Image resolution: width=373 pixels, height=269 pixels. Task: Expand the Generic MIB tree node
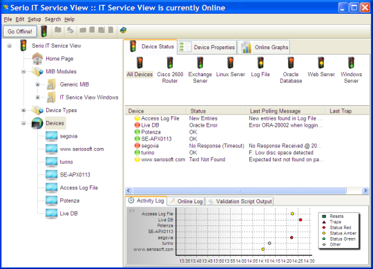point(37,84)
